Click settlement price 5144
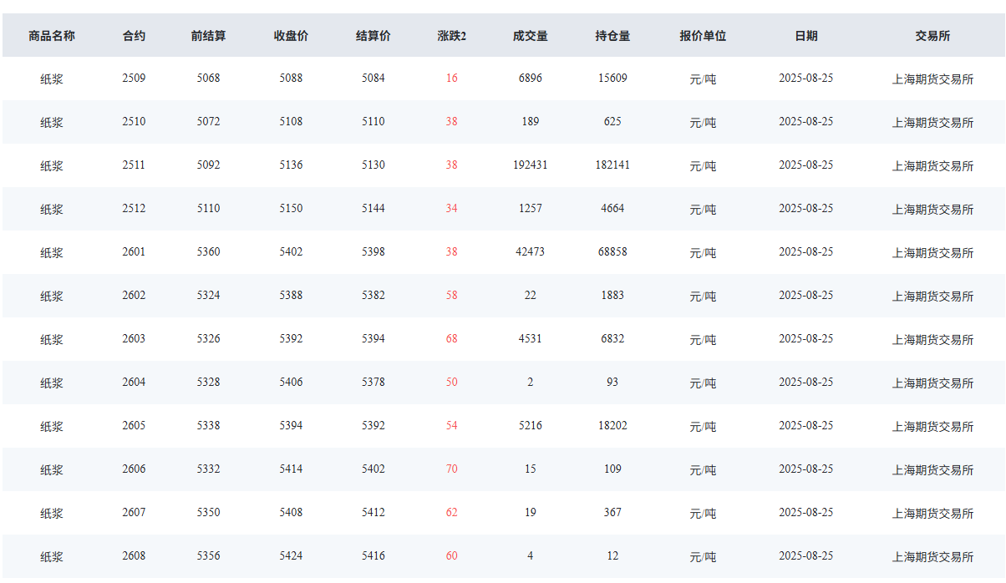The width and height of the screenshot is (1006, 583). tap(373, 209)
